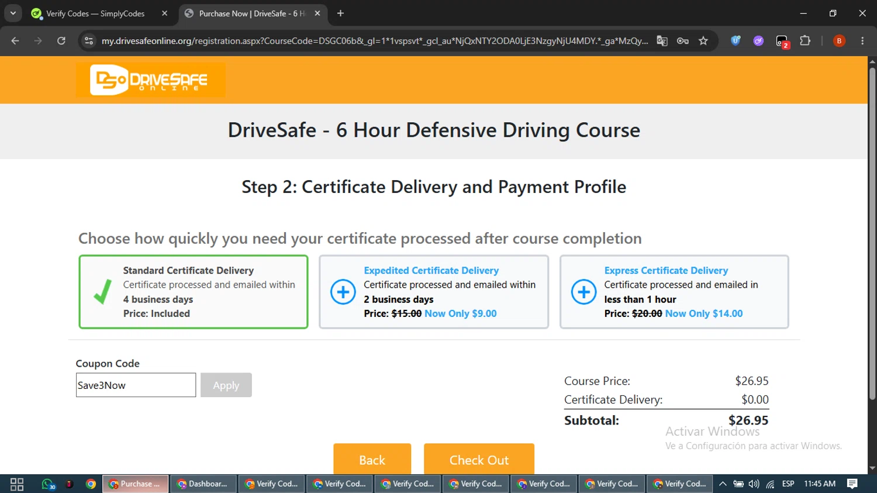Click the battery icon in tray

click(x=738, y=484)
